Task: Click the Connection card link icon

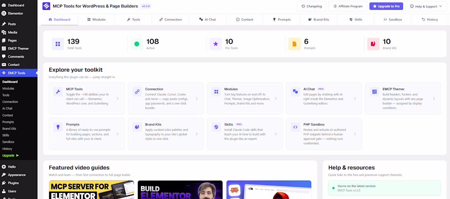Action: pos(137,92)
